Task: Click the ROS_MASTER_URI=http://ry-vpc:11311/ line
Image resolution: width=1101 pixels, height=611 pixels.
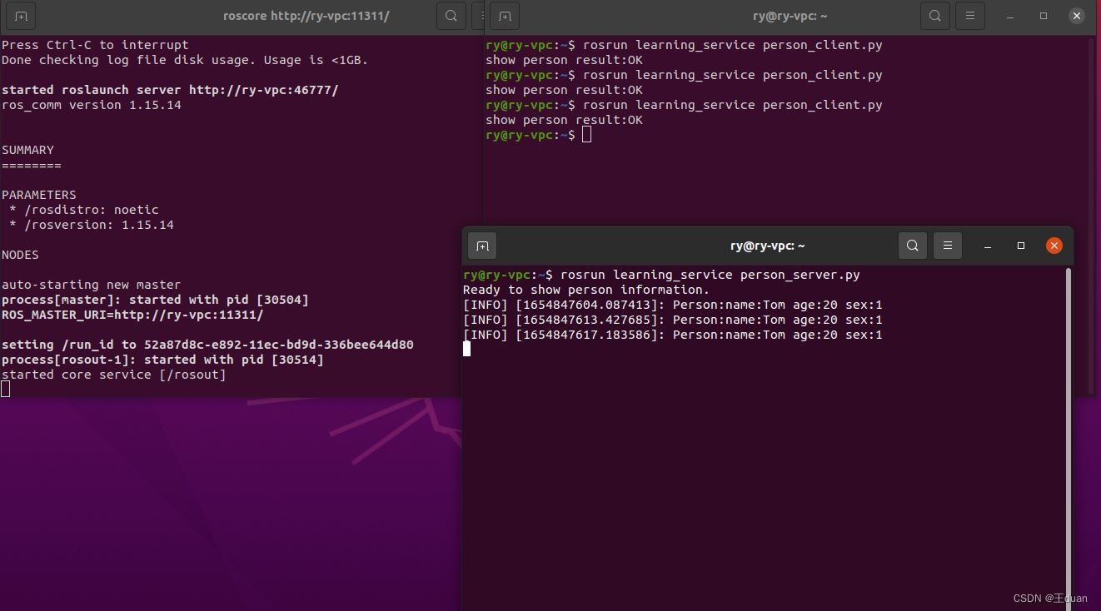Action: (x=132, y=315)
